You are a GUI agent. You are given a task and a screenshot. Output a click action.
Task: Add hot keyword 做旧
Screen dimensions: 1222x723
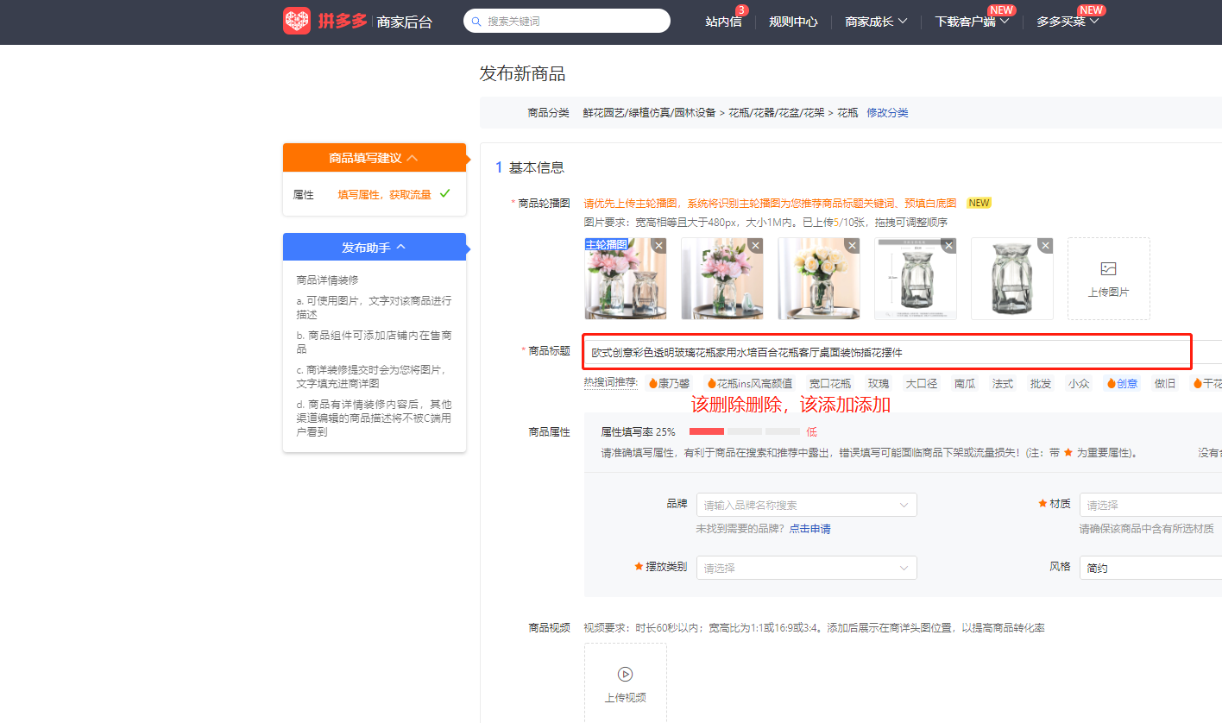point(1165,384)
